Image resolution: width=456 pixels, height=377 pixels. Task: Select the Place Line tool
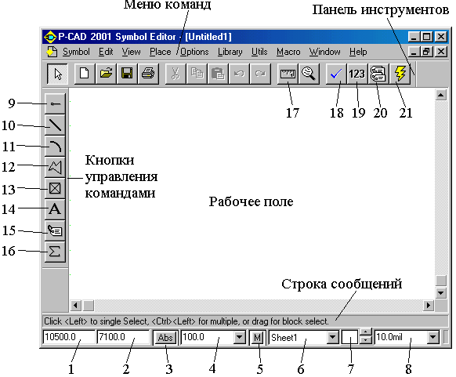coord(55,125)
